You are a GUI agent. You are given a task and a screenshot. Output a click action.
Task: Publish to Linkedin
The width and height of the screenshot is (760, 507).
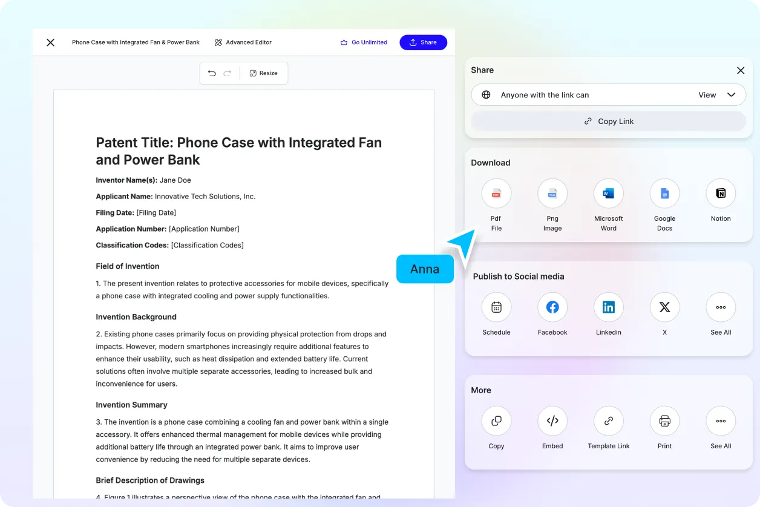pos(609,307)
